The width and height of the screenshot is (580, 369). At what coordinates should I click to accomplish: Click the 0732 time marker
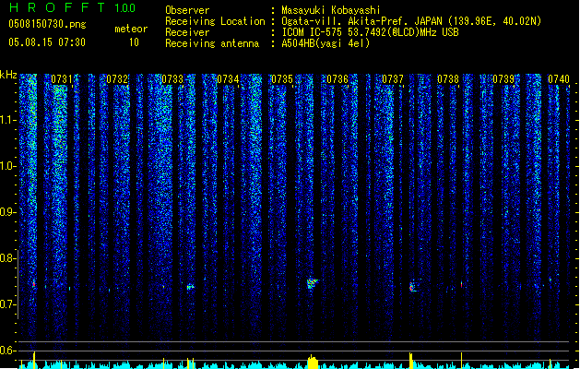point(117,79)
